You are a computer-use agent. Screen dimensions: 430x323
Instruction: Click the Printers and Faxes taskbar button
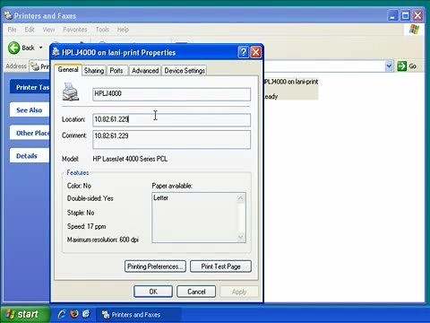(139, 315)
